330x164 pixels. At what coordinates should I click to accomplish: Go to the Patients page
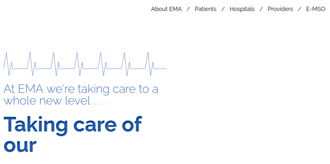pyautogui.click(x=205, y=9)
